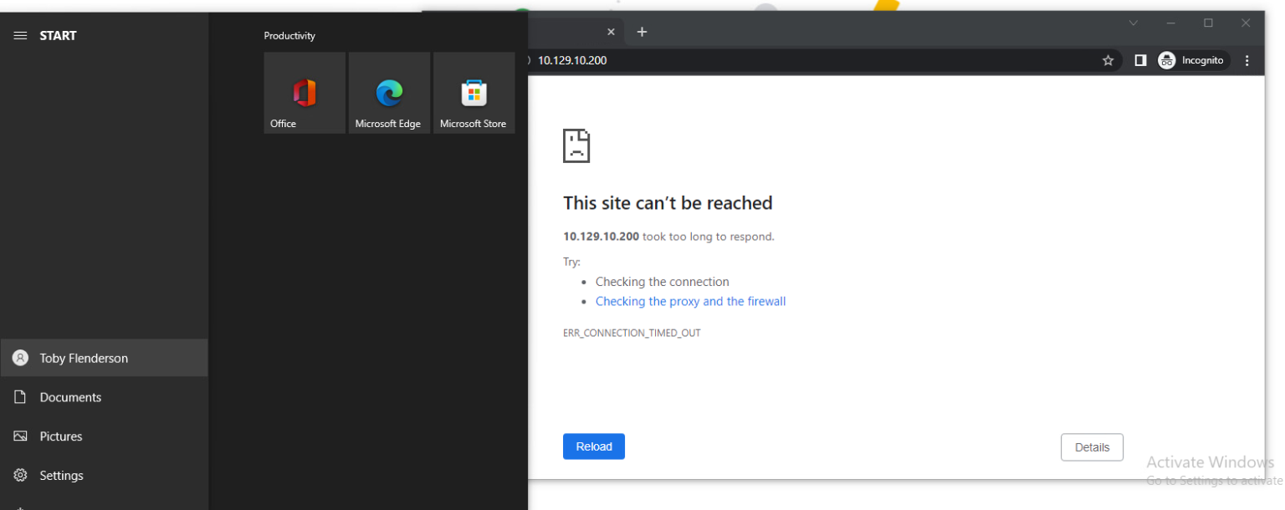Click the Details button
The height and width of the screenshot is (510, 1285).
[x=1092, y=446]
